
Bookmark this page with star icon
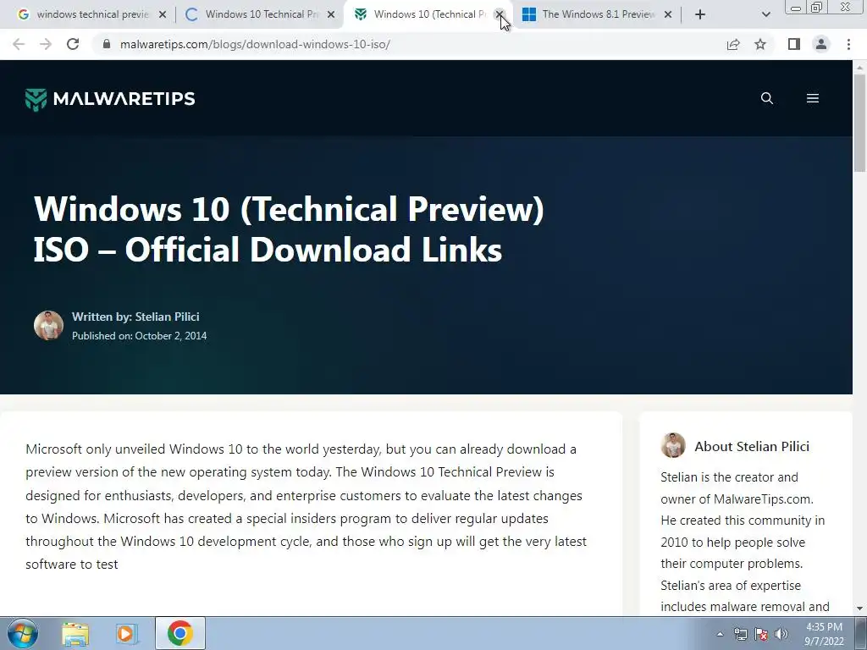[760, 44]
